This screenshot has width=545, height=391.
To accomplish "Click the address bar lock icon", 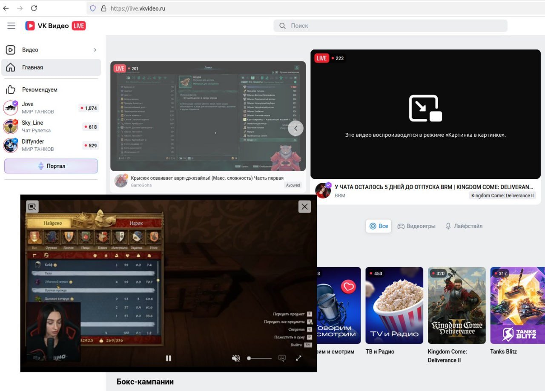I will [103, 8].
